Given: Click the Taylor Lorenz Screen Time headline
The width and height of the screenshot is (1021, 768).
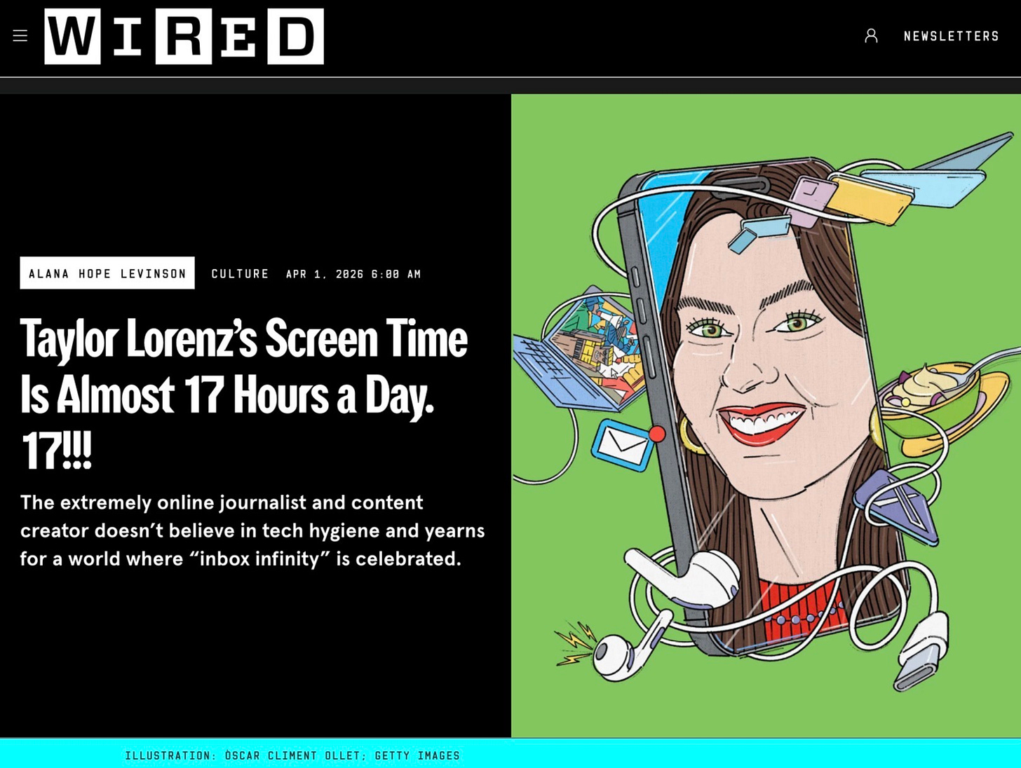Looking at the screenshot, I should [x=244, y=394].
